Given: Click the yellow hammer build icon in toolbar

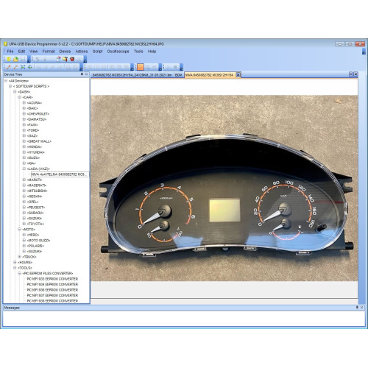Looking at the screenshot, I should pyautogui.click(x=66, y=59).
